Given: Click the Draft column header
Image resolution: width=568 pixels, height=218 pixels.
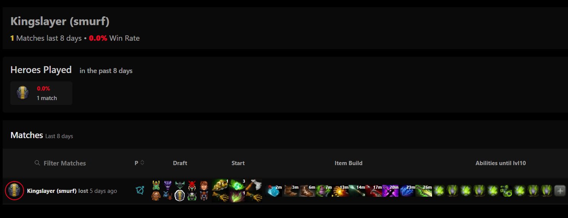Looking at the screenshot, I should coord(180,163).
